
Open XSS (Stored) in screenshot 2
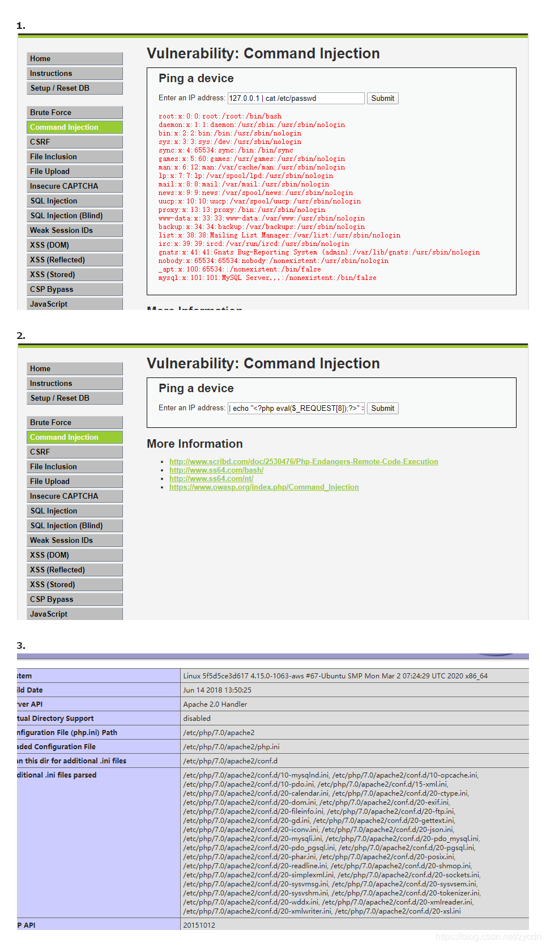coord(74,584)
